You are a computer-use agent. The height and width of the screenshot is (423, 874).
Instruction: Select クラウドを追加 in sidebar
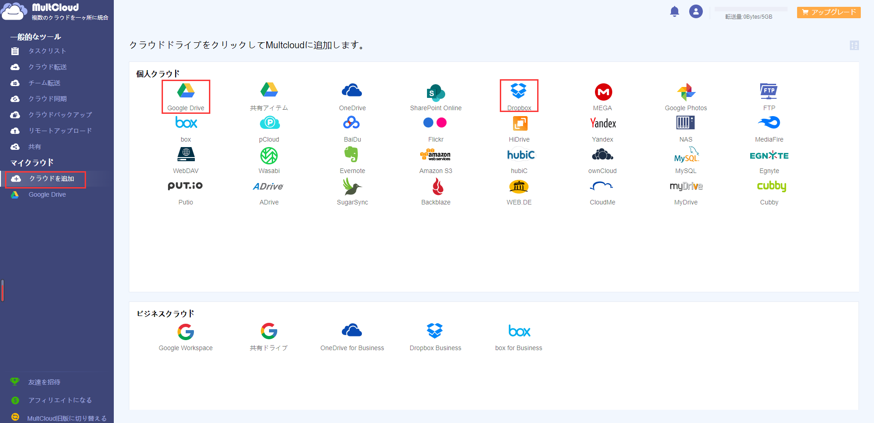click(51, 178)
